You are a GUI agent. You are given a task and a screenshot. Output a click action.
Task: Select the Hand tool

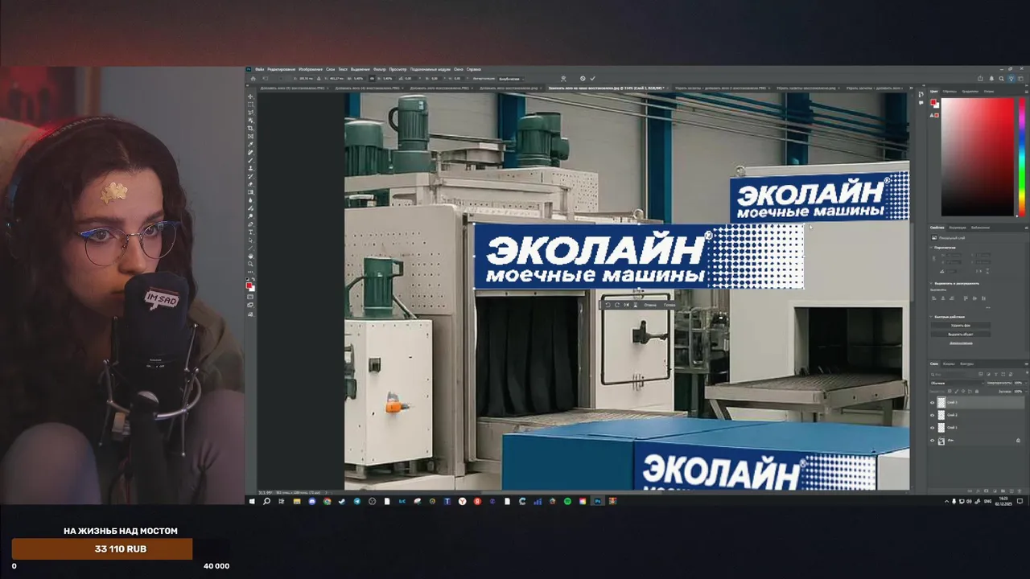[251, 256]
